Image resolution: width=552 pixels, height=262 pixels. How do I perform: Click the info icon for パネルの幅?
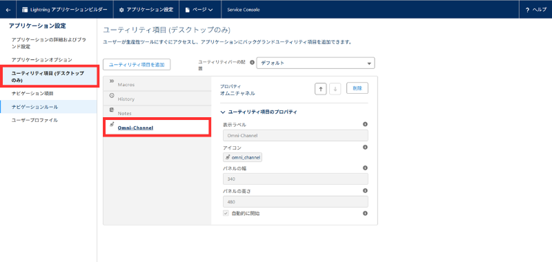pyautogui.click(x=365, y=168)
